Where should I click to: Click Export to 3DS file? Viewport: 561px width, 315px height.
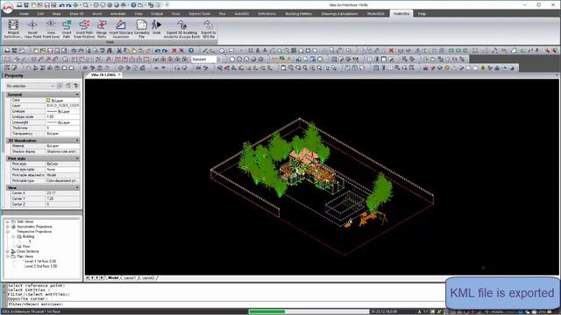[x=209, y=29]
